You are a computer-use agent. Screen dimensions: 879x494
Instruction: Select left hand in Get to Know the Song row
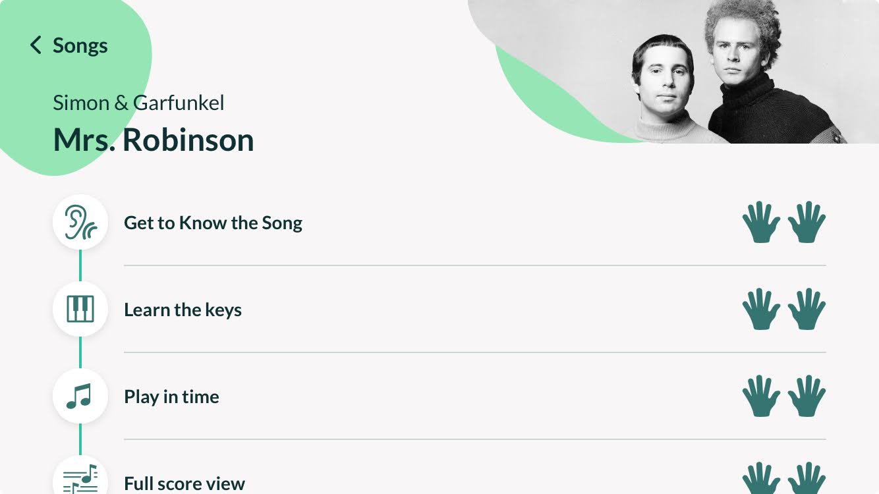[x=761, y=222]
